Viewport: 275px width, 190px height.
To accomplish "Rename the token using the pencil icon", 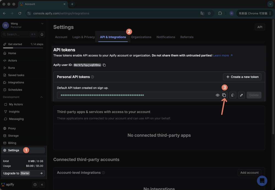I will click(x=241, y=95).
